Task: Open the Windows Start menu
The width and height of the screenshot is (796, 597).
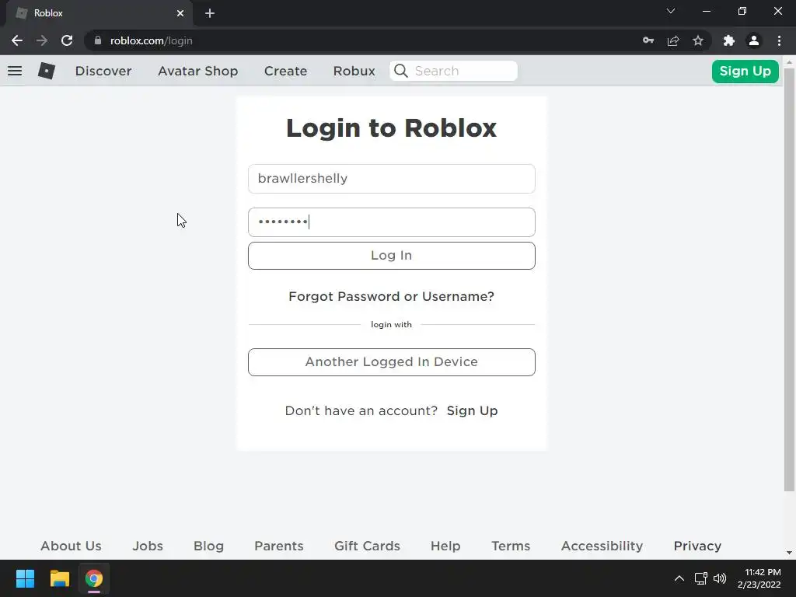Action: [x=25, y=578]
